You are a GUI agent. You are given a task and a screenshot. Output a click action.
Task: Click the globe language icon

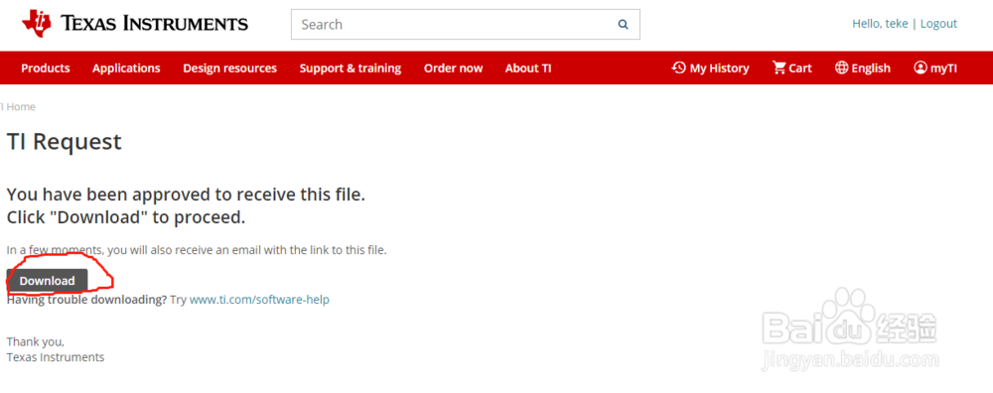click(842, 67)
